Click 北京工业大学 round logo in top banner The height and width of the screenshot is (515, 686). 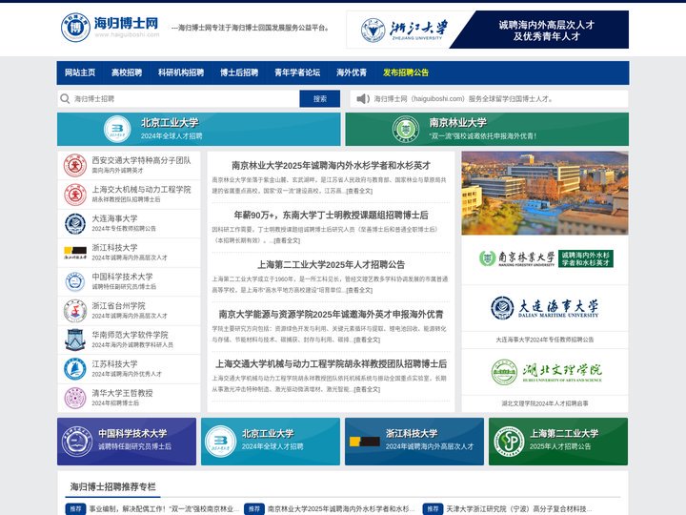click(x=117, y=129)
